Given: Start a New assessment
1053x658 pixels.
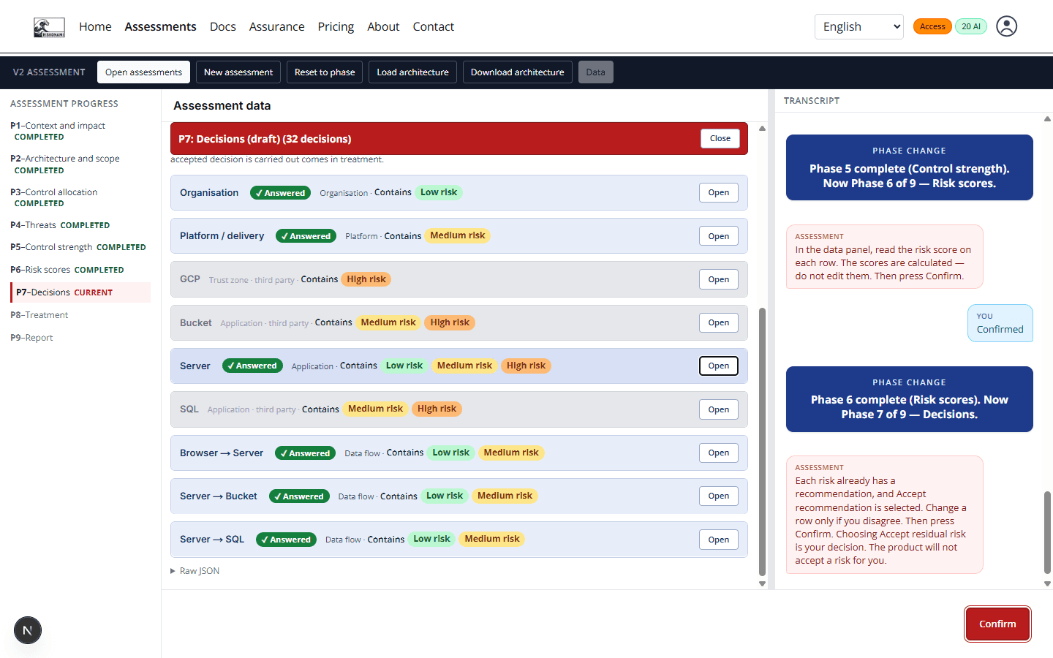Looking at the screenshot, I should (x=238, y=72).
